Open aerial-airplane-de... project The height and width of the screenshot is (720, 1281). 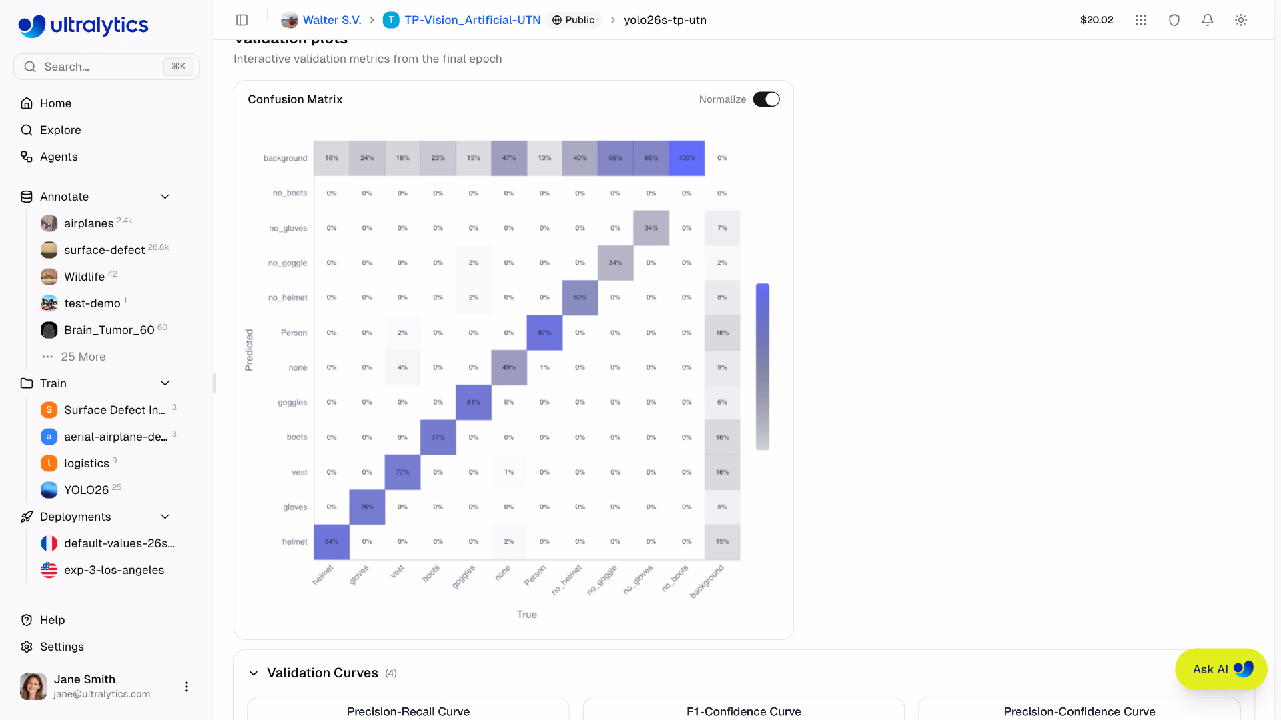pyautogui.click(x=115, y=437)
